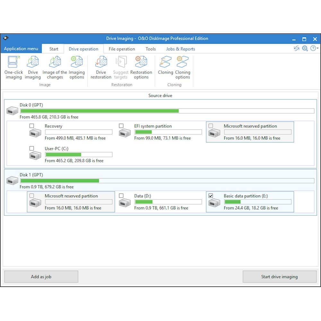Open Imaging options

coord(77,62)
